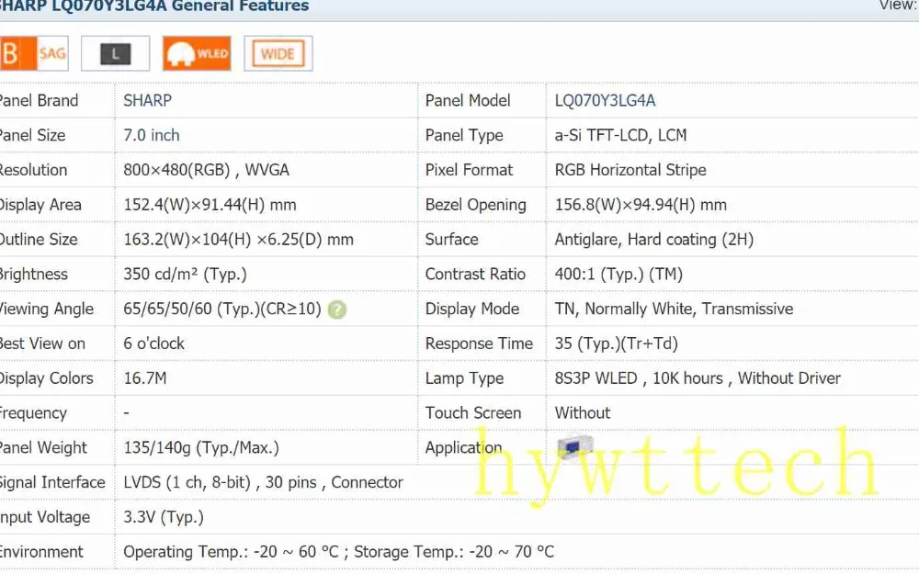Click the Touch Screen label cell
The image size is (919, 574).
[473, 413]
